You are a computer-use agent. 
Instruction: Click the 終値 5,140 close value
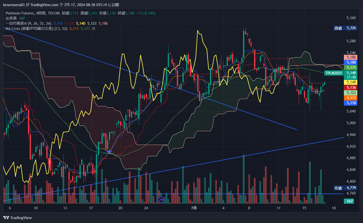[126, 13]
